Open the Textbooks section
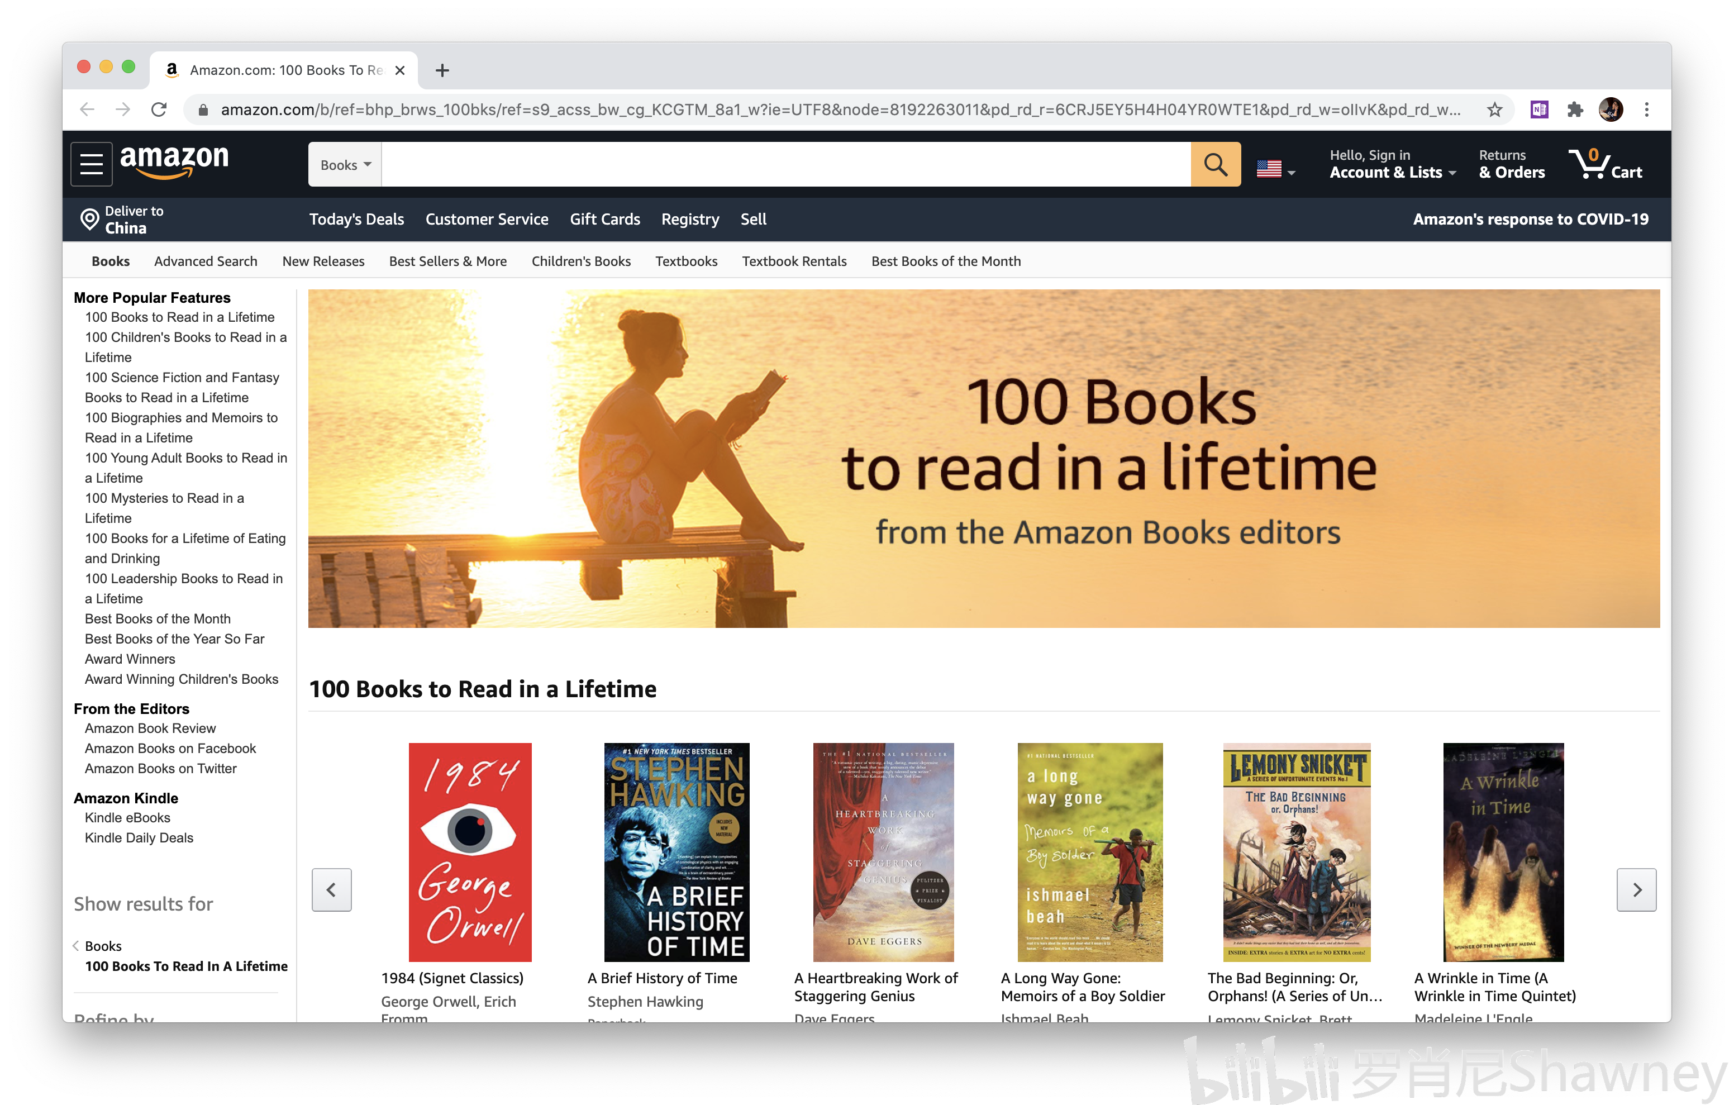This screenshot has height=1105, width=1734. click(686, 261)
